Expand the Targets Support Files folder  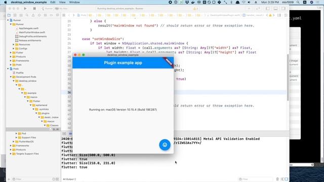coord(11,154)
